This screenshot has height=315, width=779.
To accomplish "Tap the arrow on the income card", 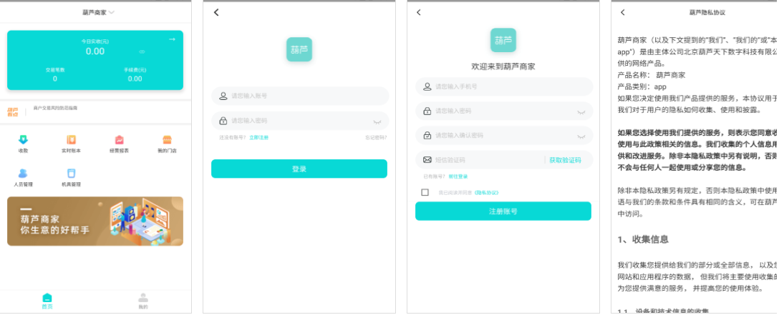I will [x=172, y=39].
